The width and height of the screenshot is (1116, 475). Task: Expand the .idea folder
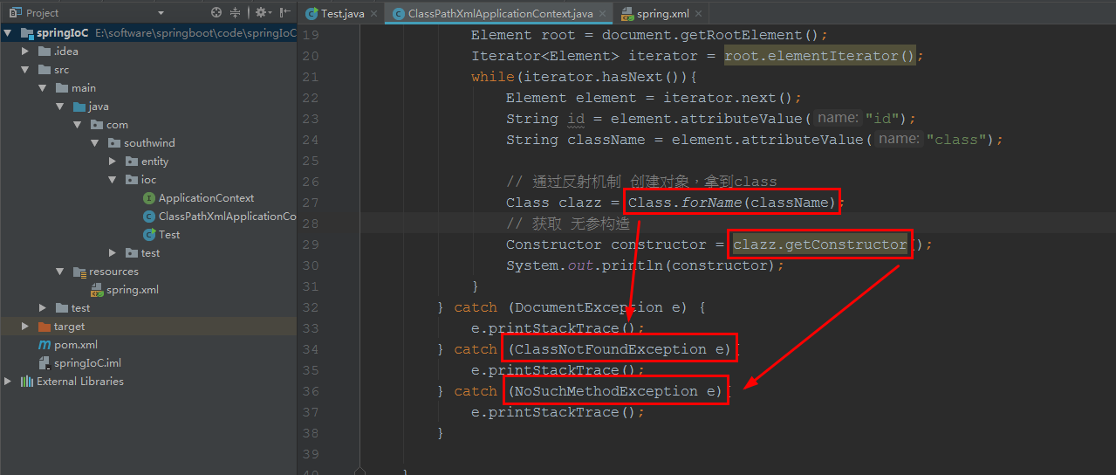tap(26, 52)
